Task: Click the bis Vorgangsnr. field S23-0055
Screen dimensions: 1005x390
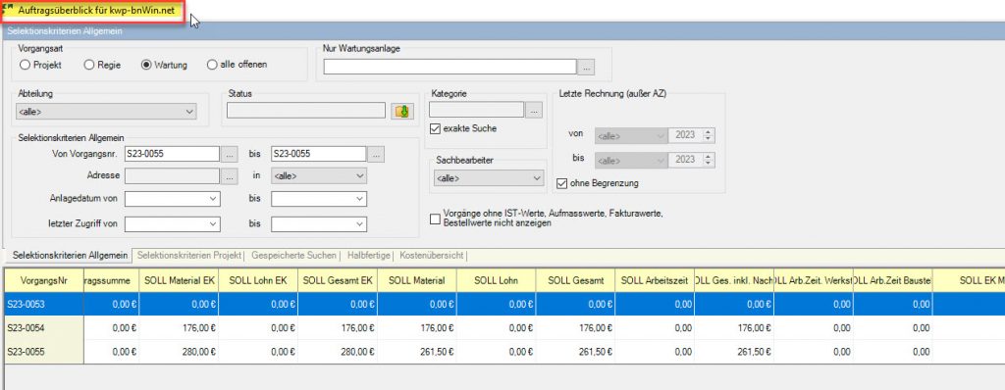Action: (319, 154)
